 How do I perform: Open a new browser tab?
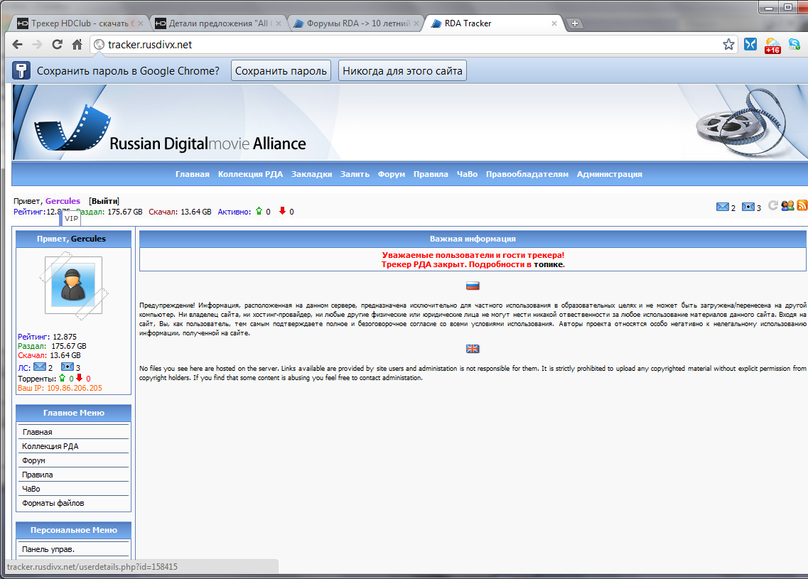[574, 23]
